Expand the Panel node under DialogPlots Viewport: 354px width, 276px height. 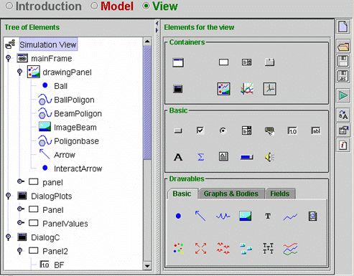[x=21, y=209]
